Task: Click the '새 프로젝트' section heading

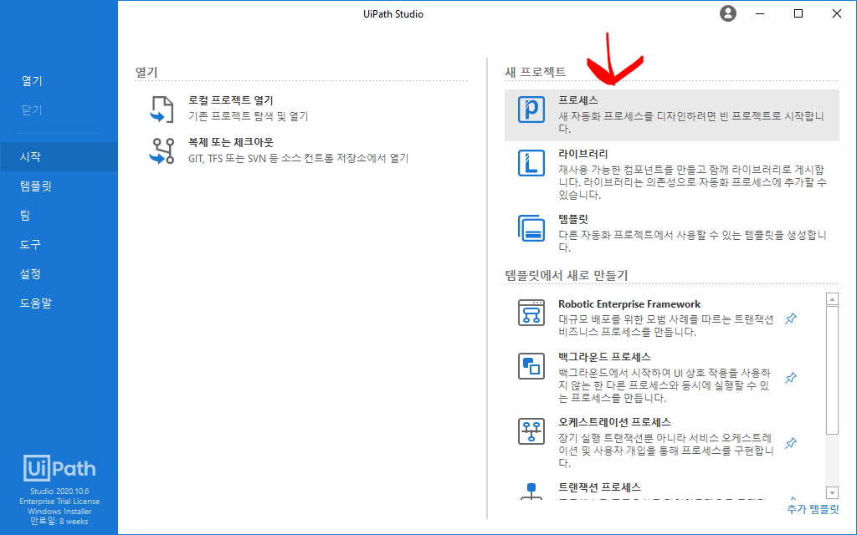Action: click(x=536, y=72)
